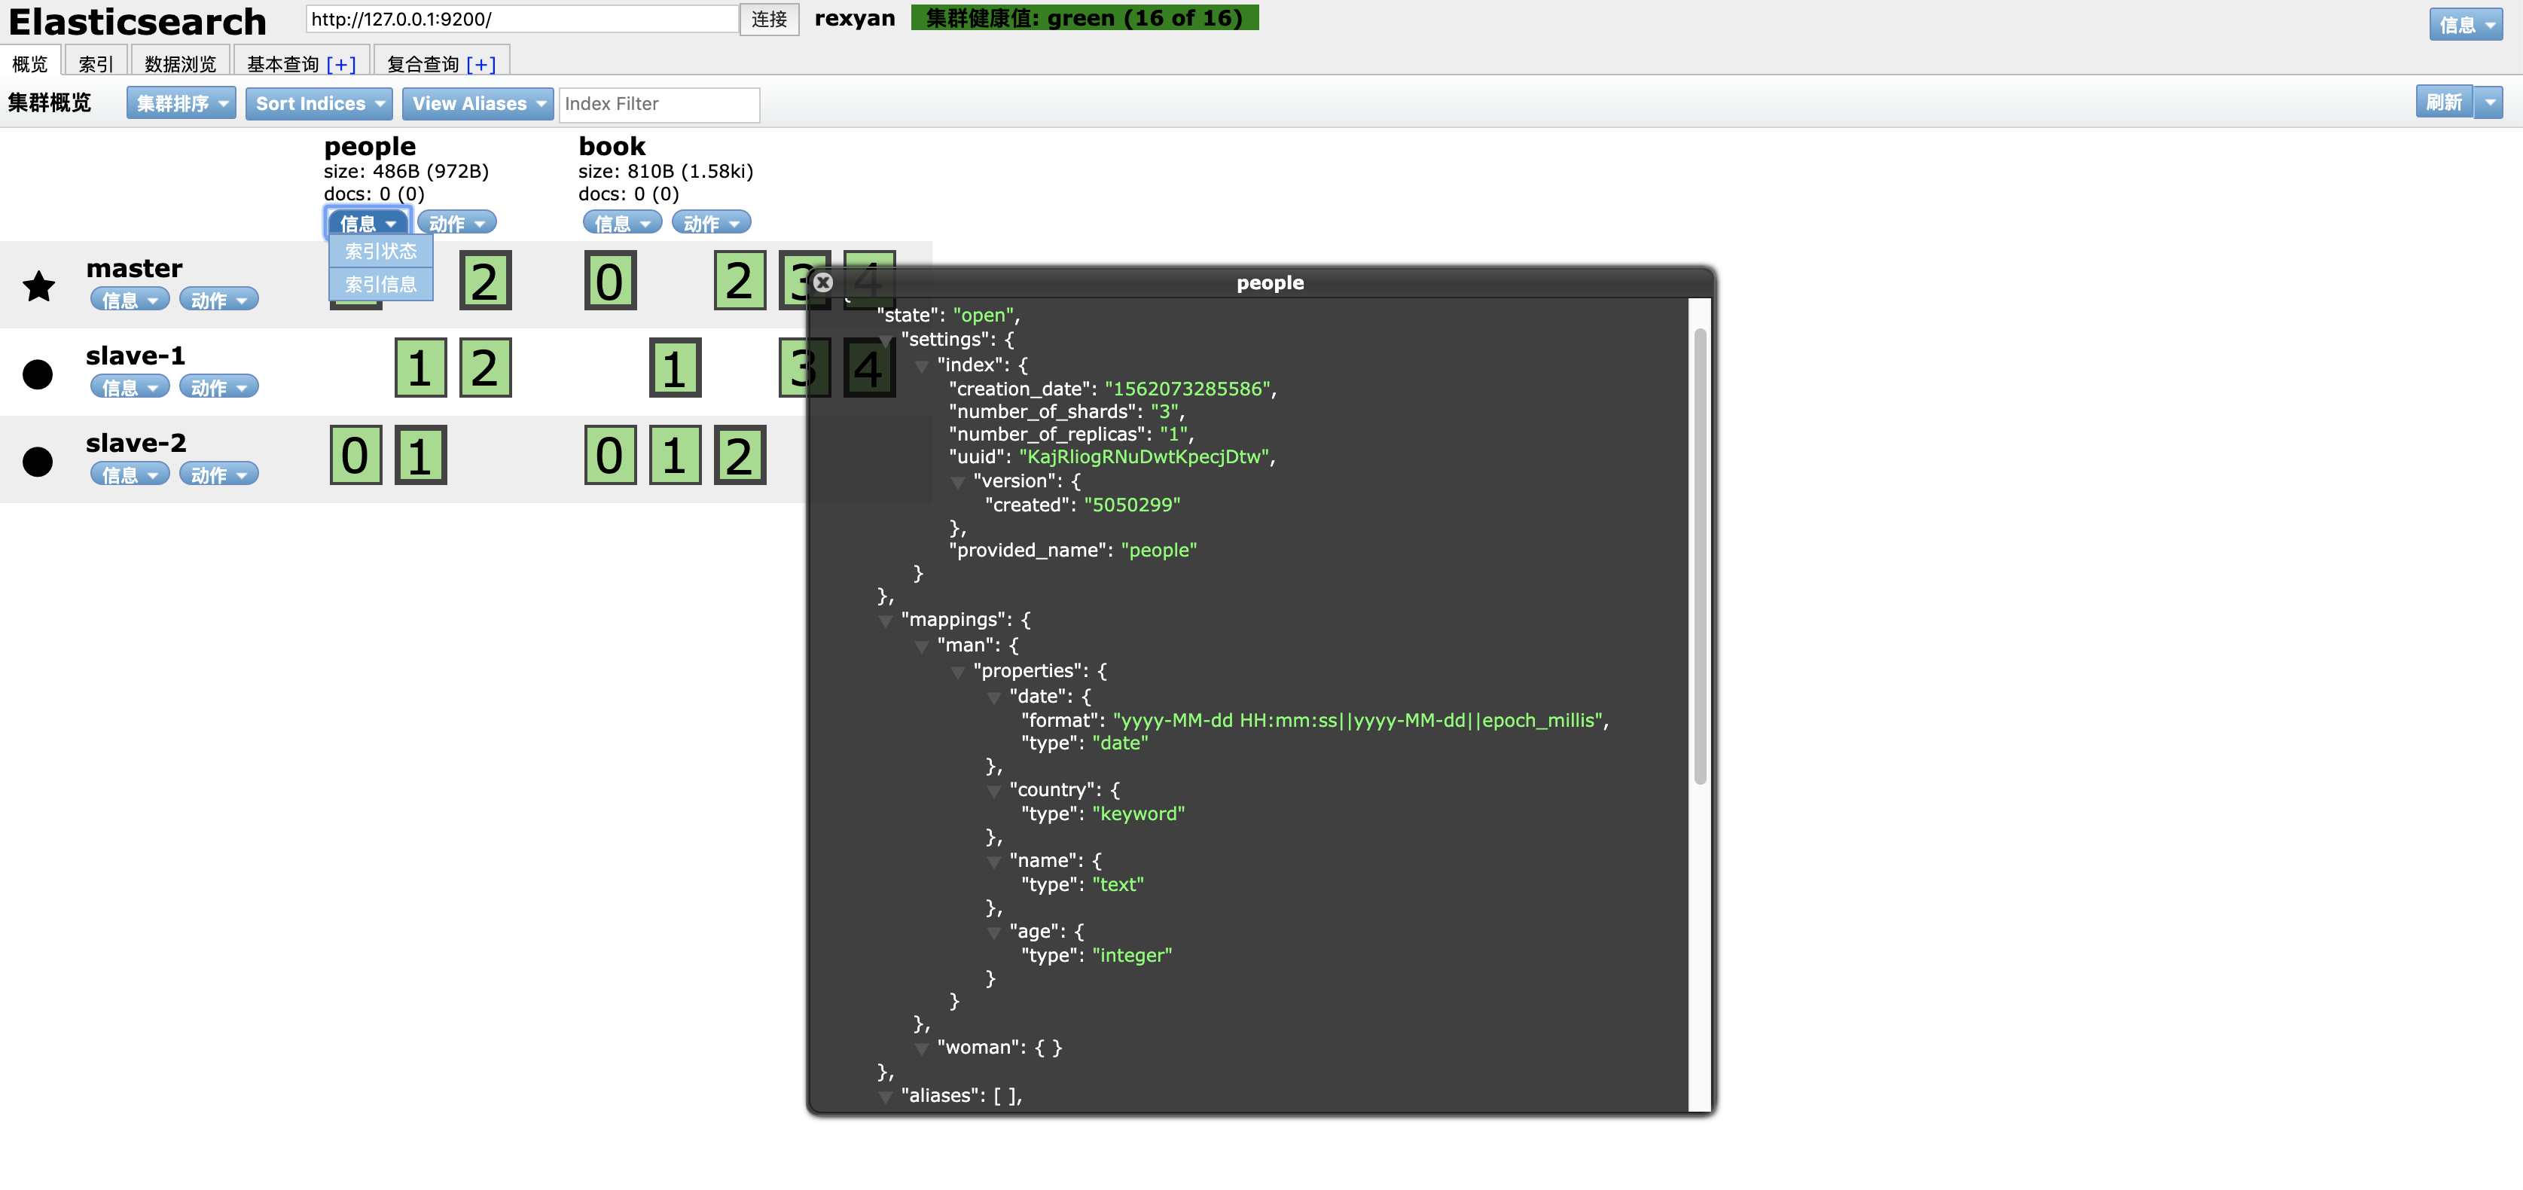Click the 刷新 refresh button
Viewport: 2523px width, 1190px height.
(x=2444, y=102)
